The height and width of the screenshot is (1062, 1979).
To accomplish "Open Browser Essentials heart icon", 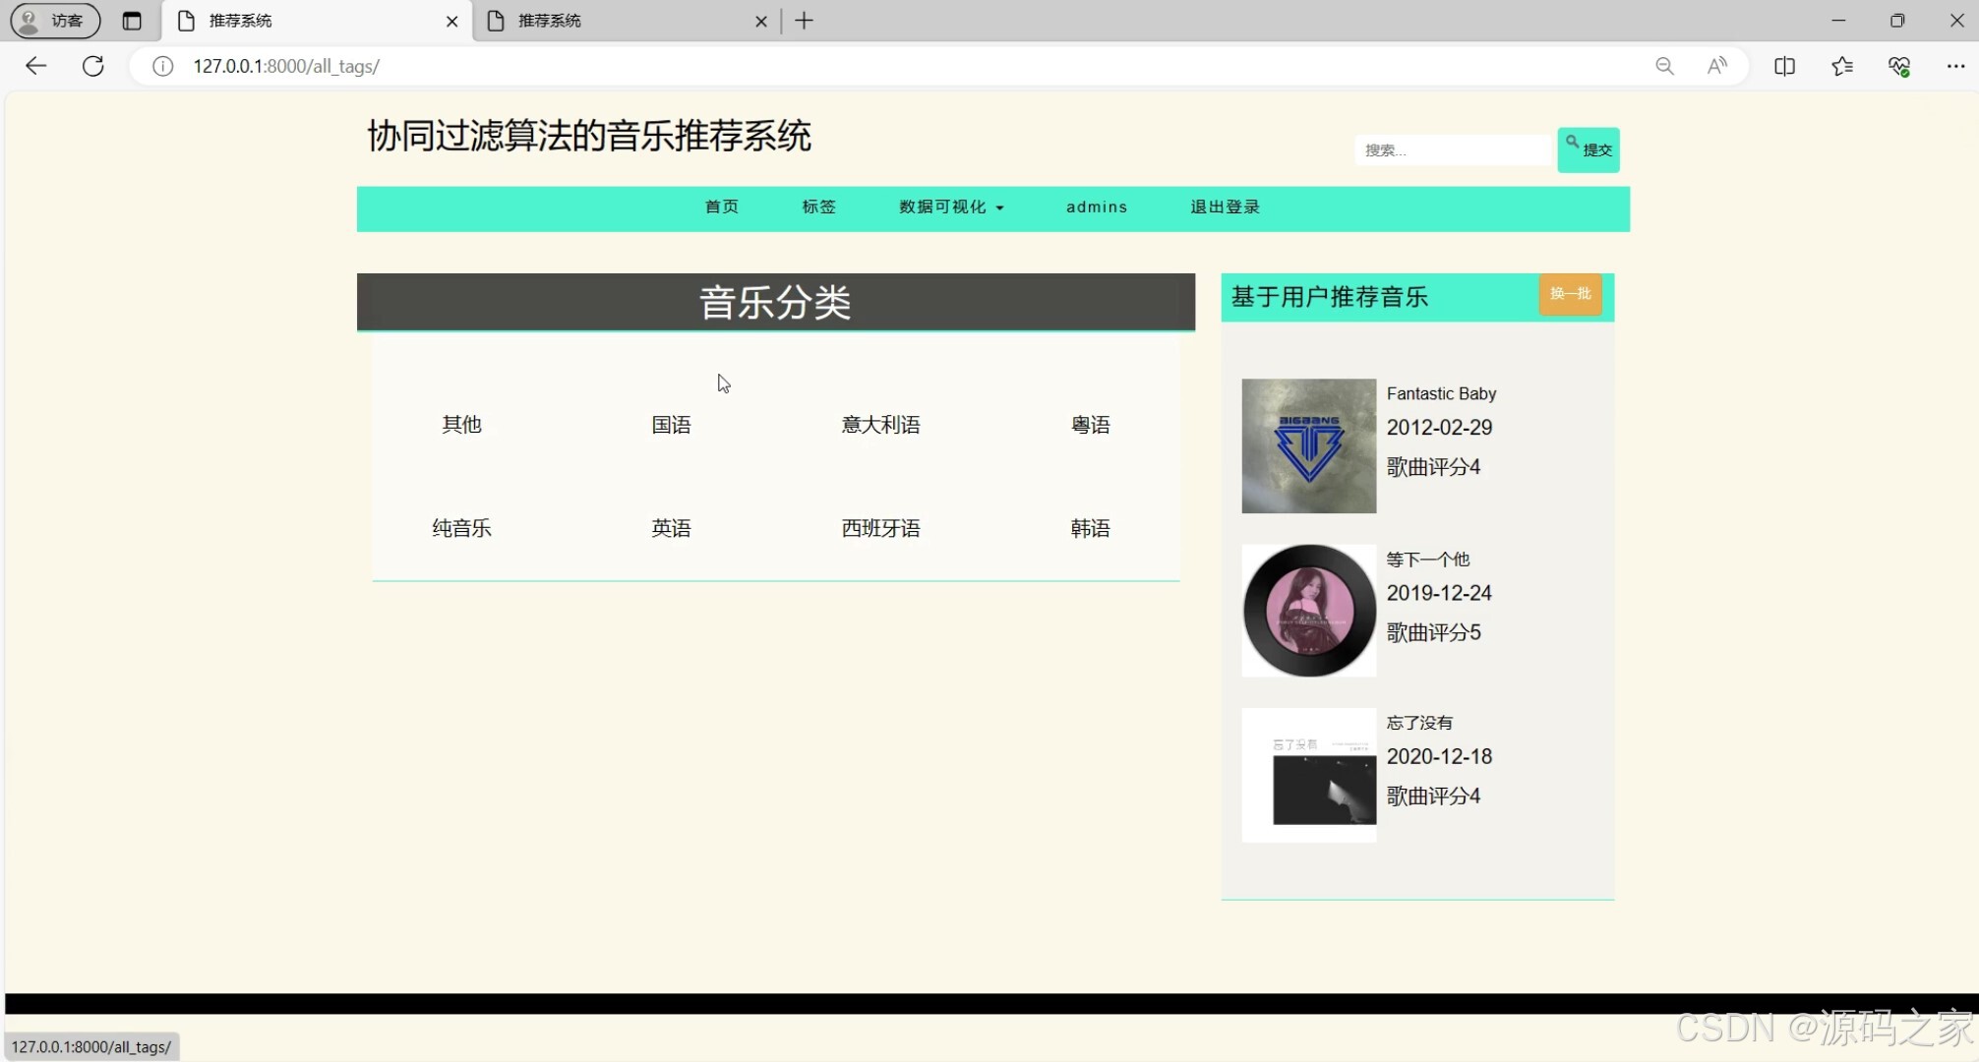I will click(x=1898, y=66).
